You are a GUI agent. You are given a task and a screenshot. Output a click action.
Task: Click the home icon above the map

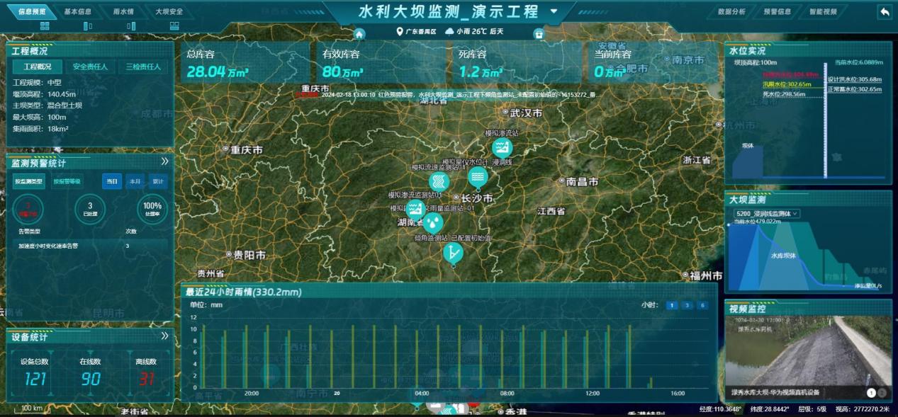(359, 34)
